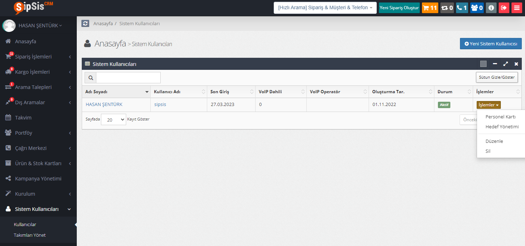This screenshot has height=246, width=525.
Task: Open the Hızlı Arama quick search dropdown
Action: 325,8
